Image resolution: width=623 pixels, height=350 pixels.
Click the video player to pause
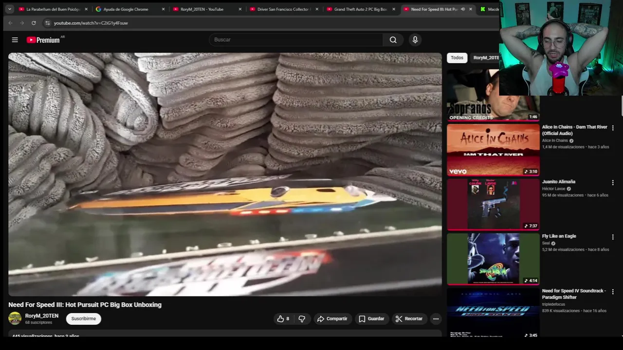click(225, 174)
